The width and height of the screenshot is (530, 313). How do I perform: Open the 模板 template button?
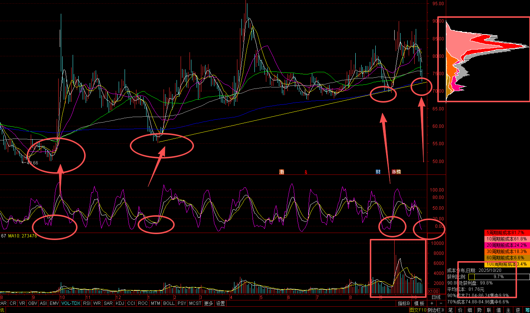pyautogui.click(x=419, y=303)
